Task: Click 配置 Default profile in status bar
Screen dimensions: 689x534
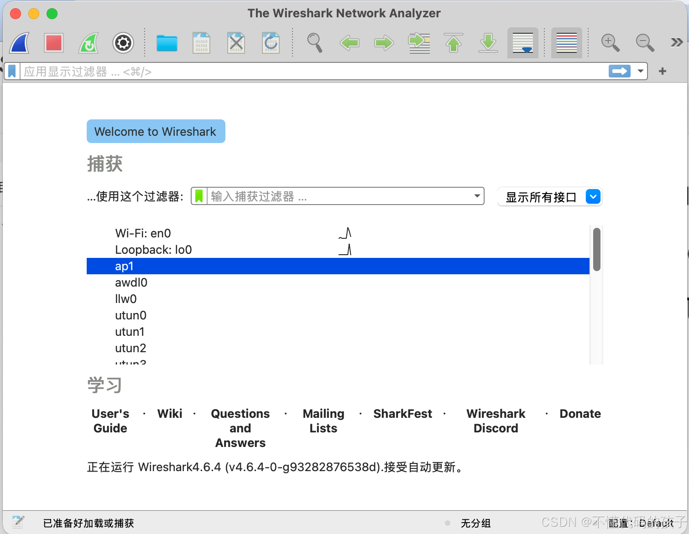Action: coord(641,523)
